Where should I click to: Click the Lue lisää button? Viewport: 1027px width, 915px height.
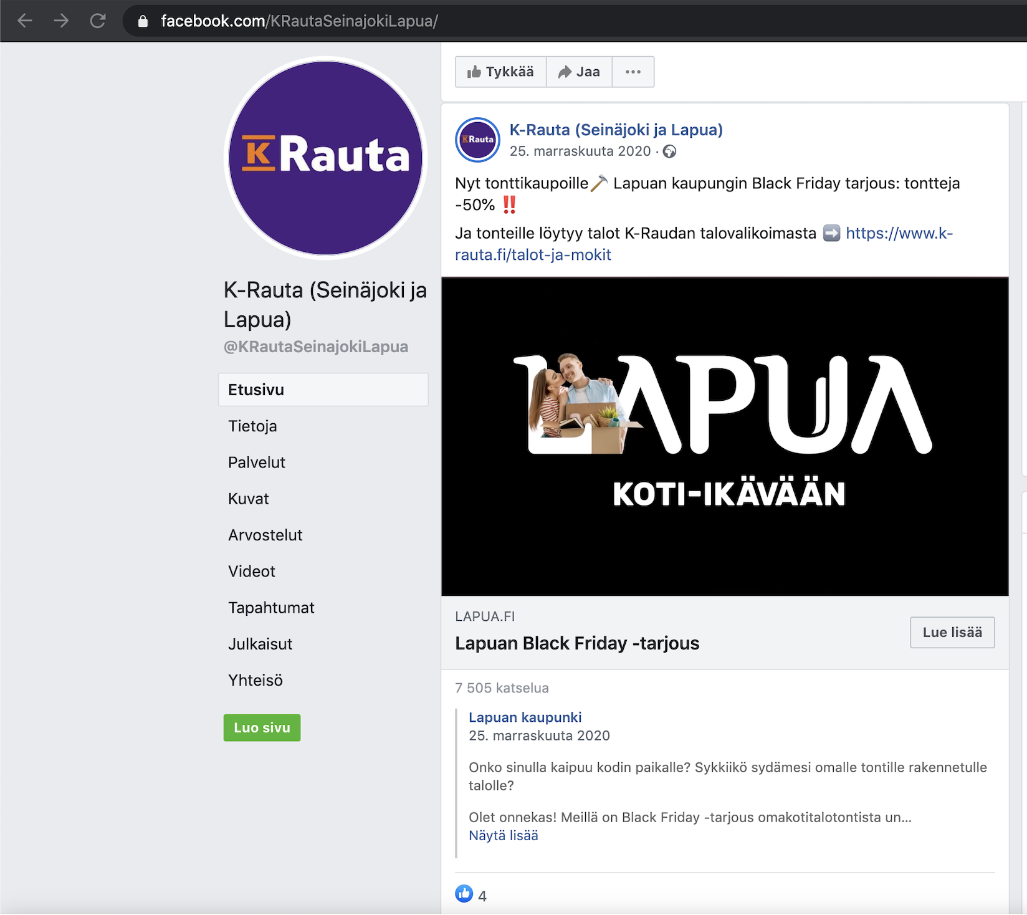pyautogui.click(x=952, y=632)
